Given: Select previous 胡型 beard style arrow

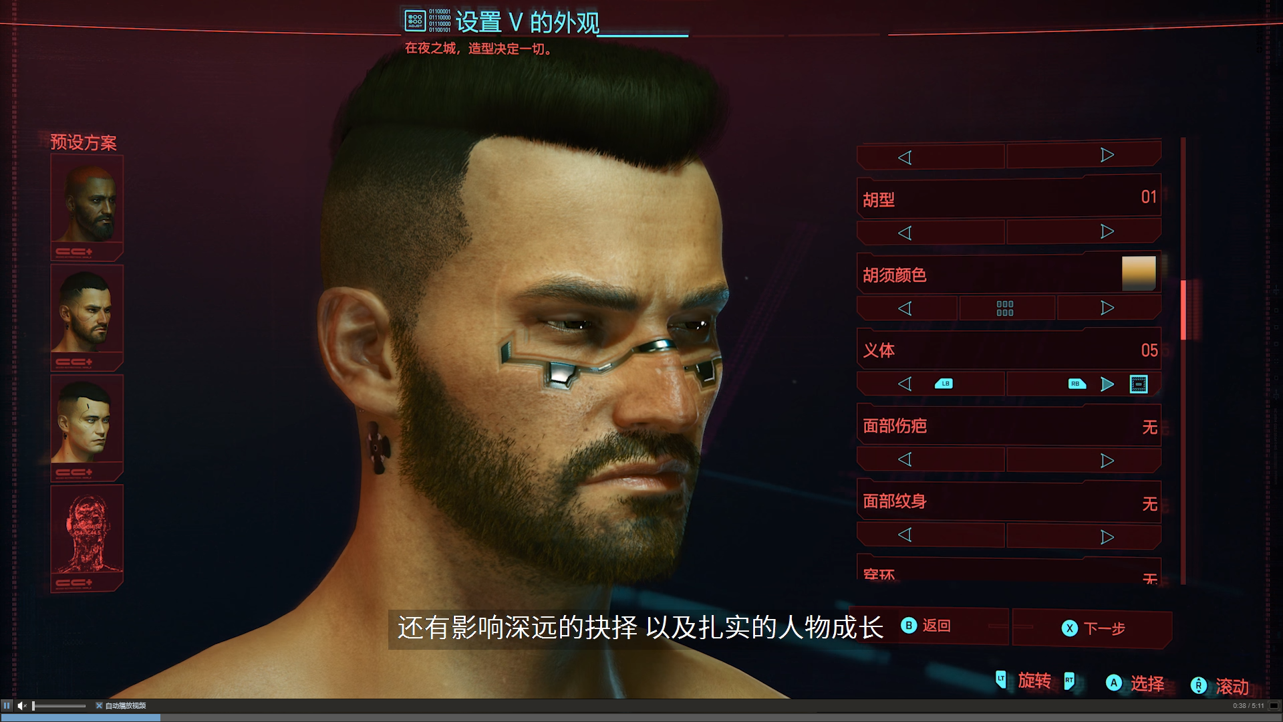Looking at the screenshot, I should 905,233.
